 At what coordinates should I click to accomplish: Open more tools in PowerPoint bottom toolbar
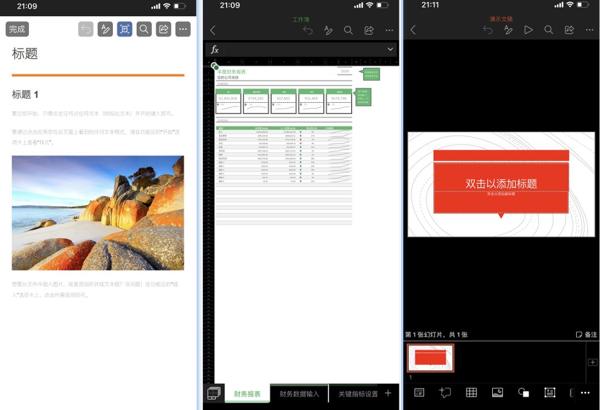pos(585,393)
